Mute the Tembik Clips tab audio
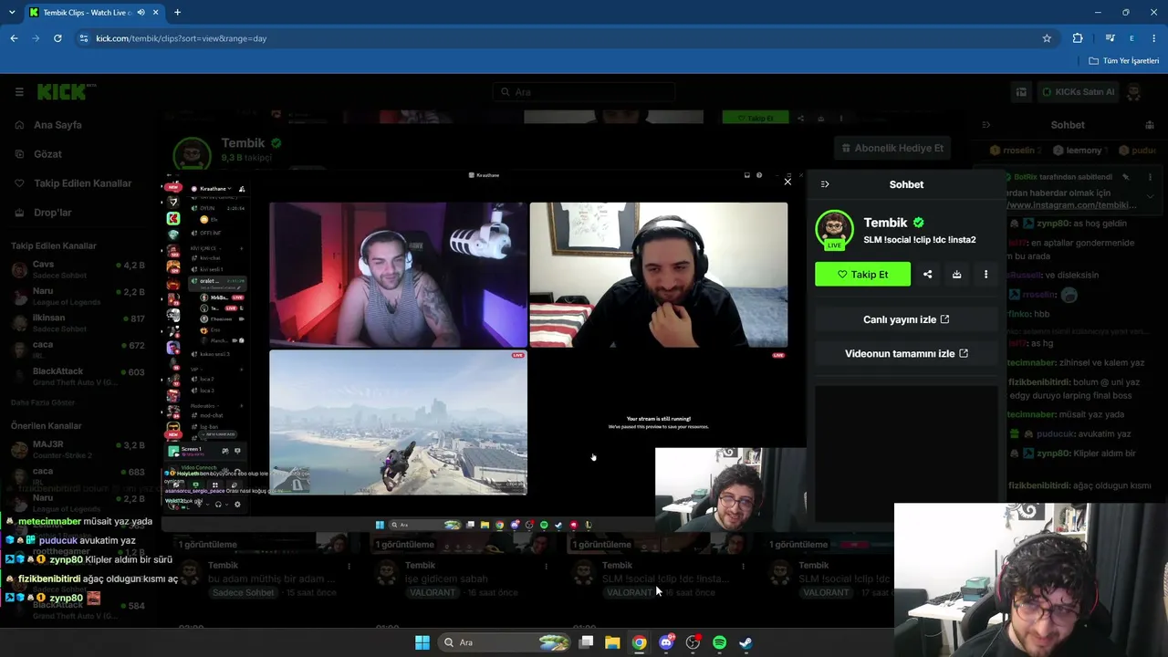The height and width of the screenshot is (657, 1168). [x=141, y=13]
